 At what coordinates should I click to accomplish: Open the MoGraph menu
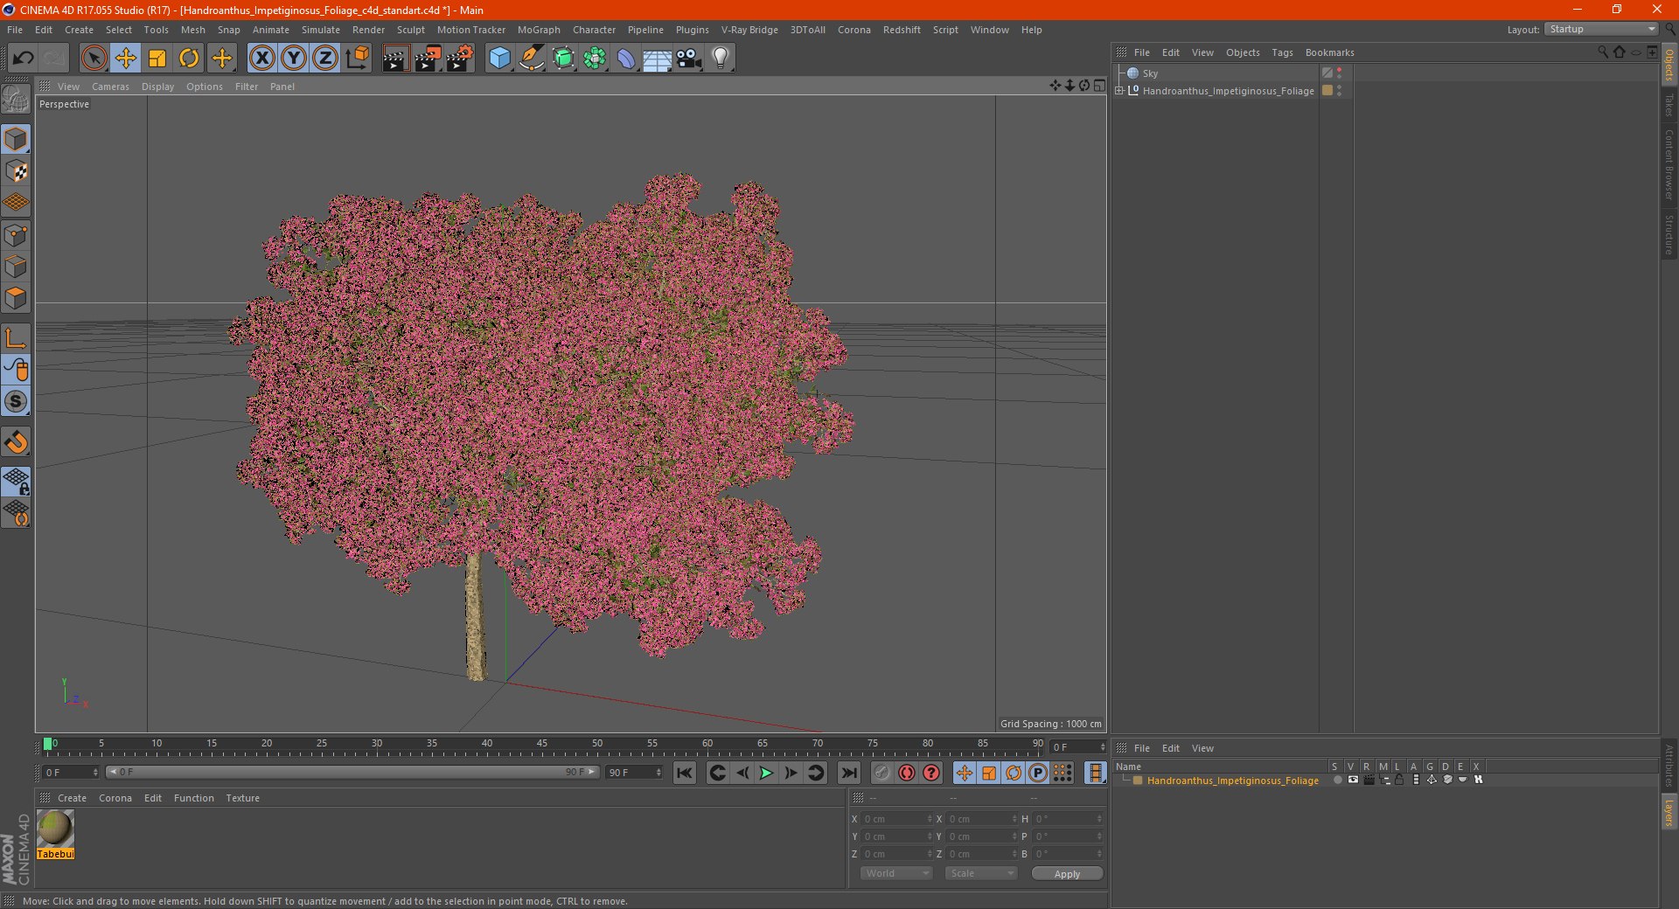coord(539,30)
